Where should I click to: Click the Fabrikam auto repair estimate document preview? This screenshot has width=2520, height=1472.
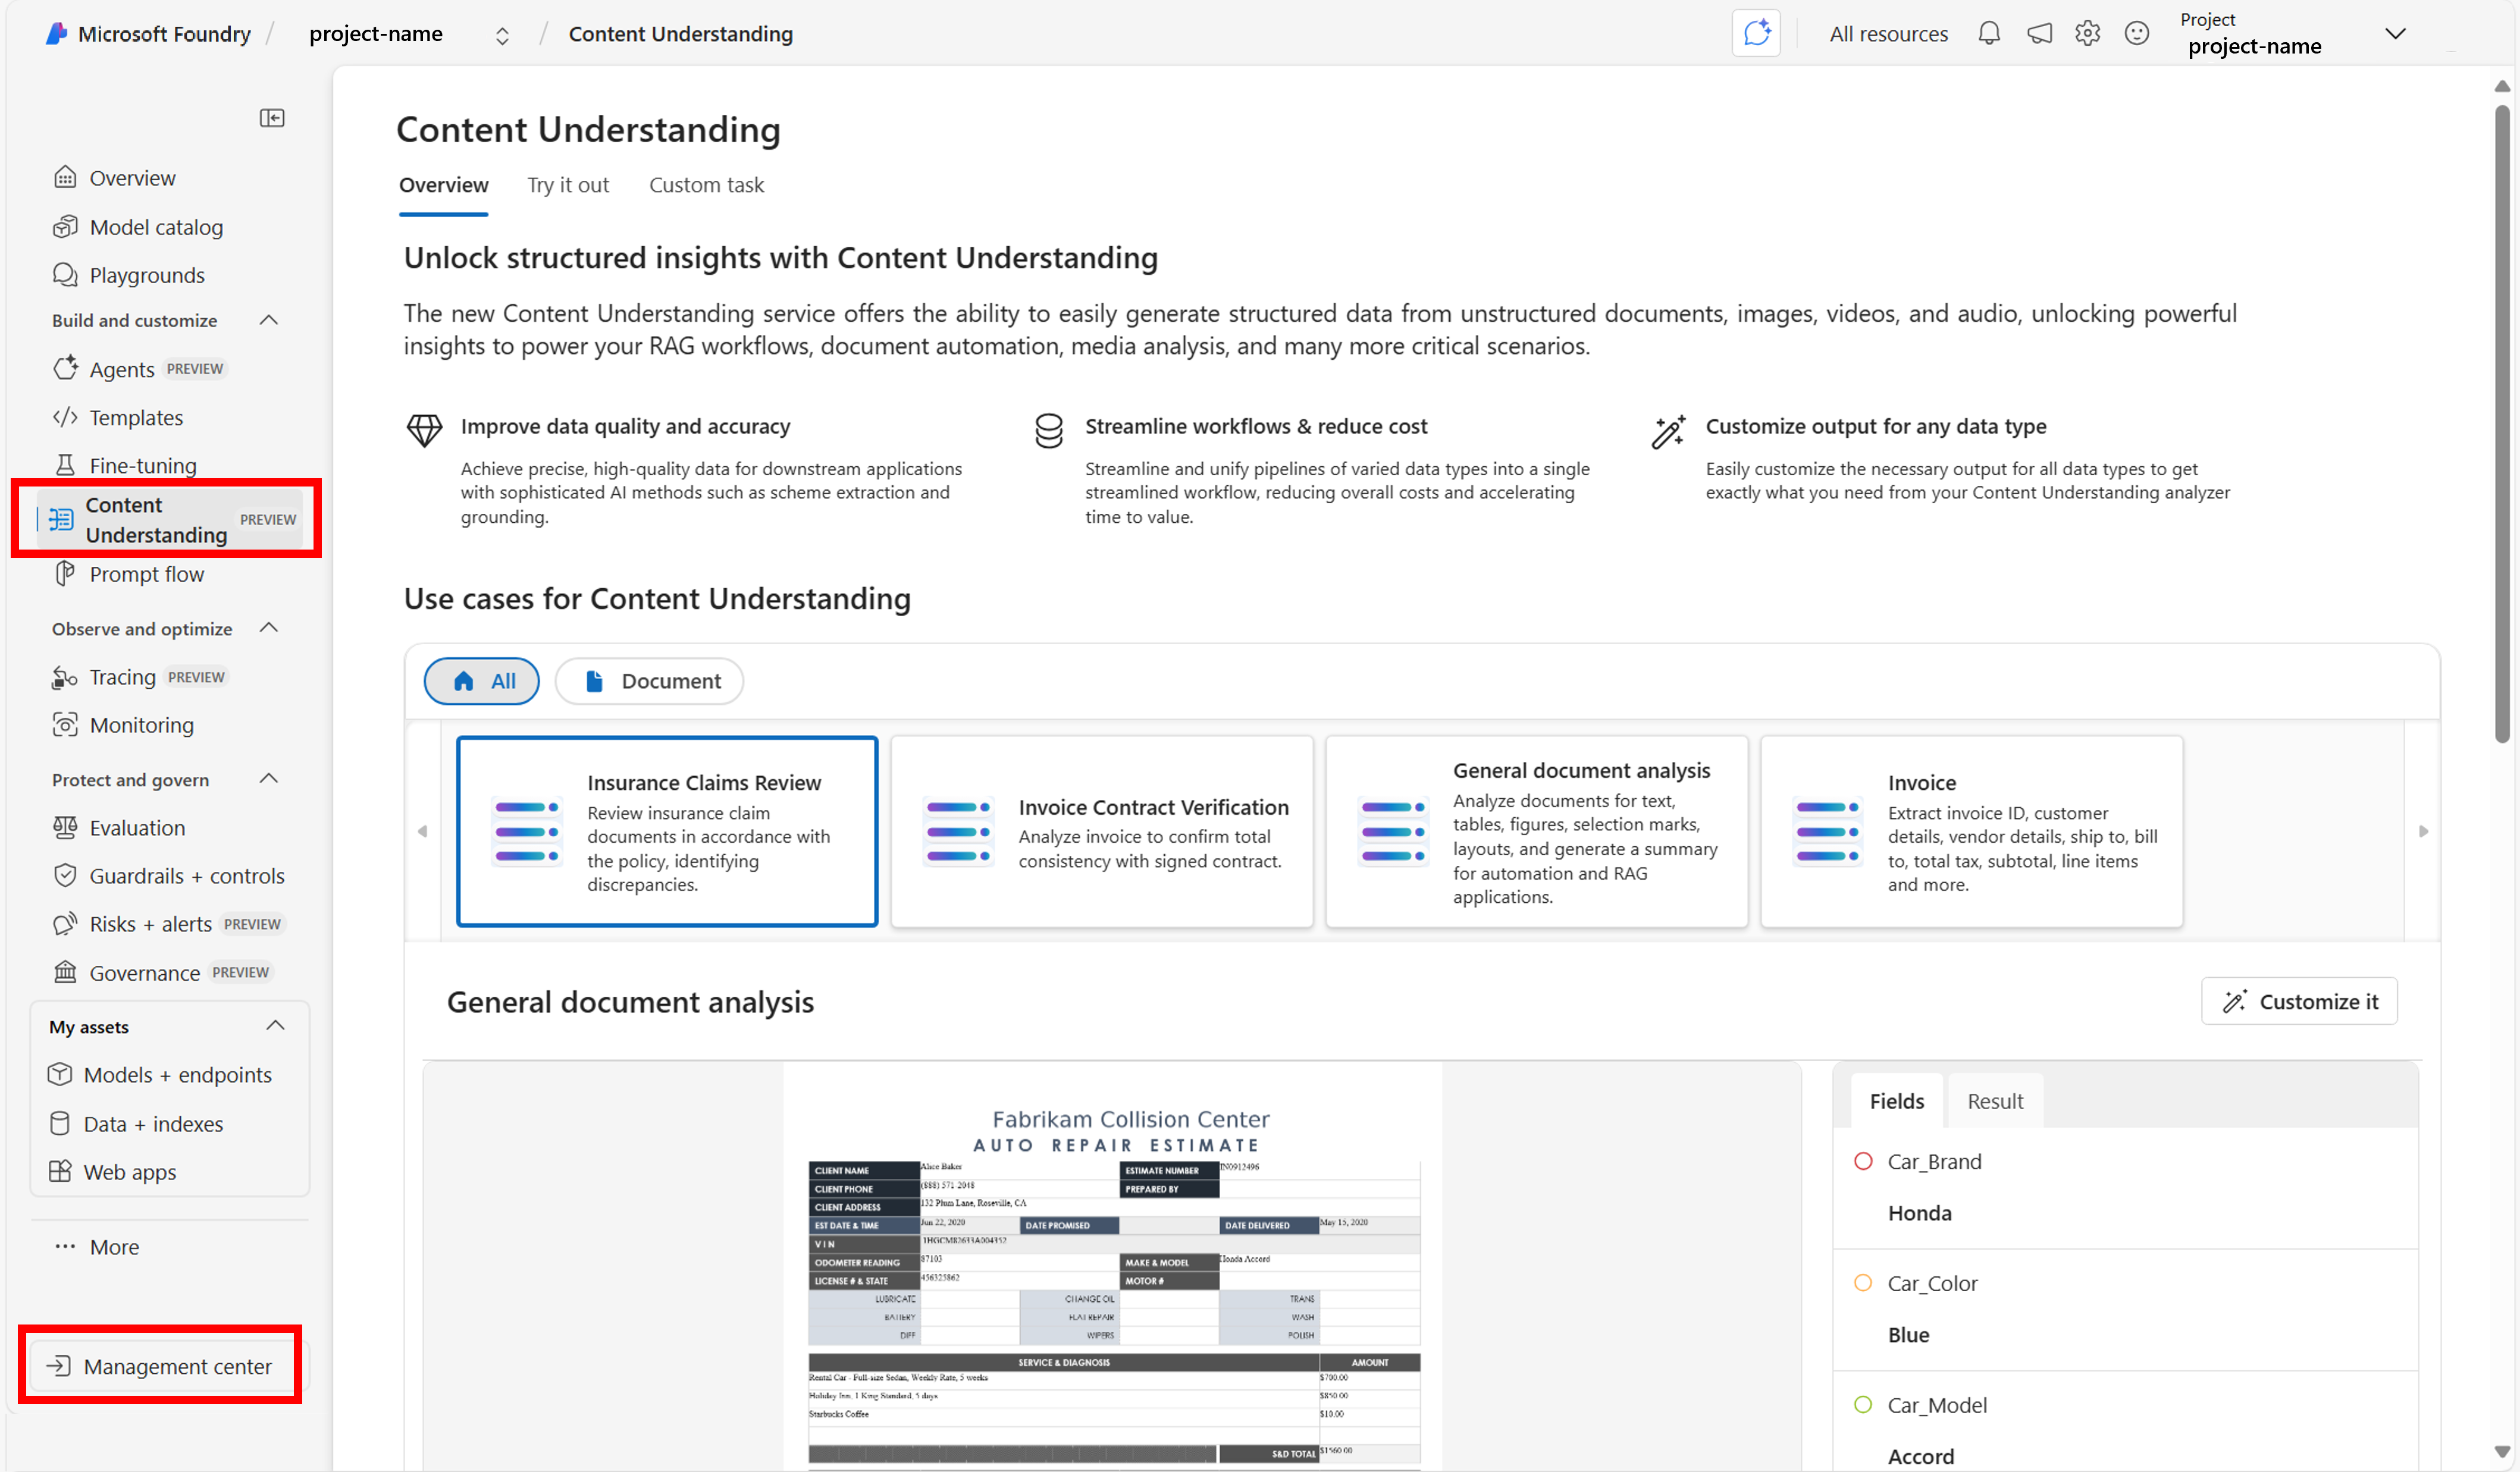(1112, 1267)
